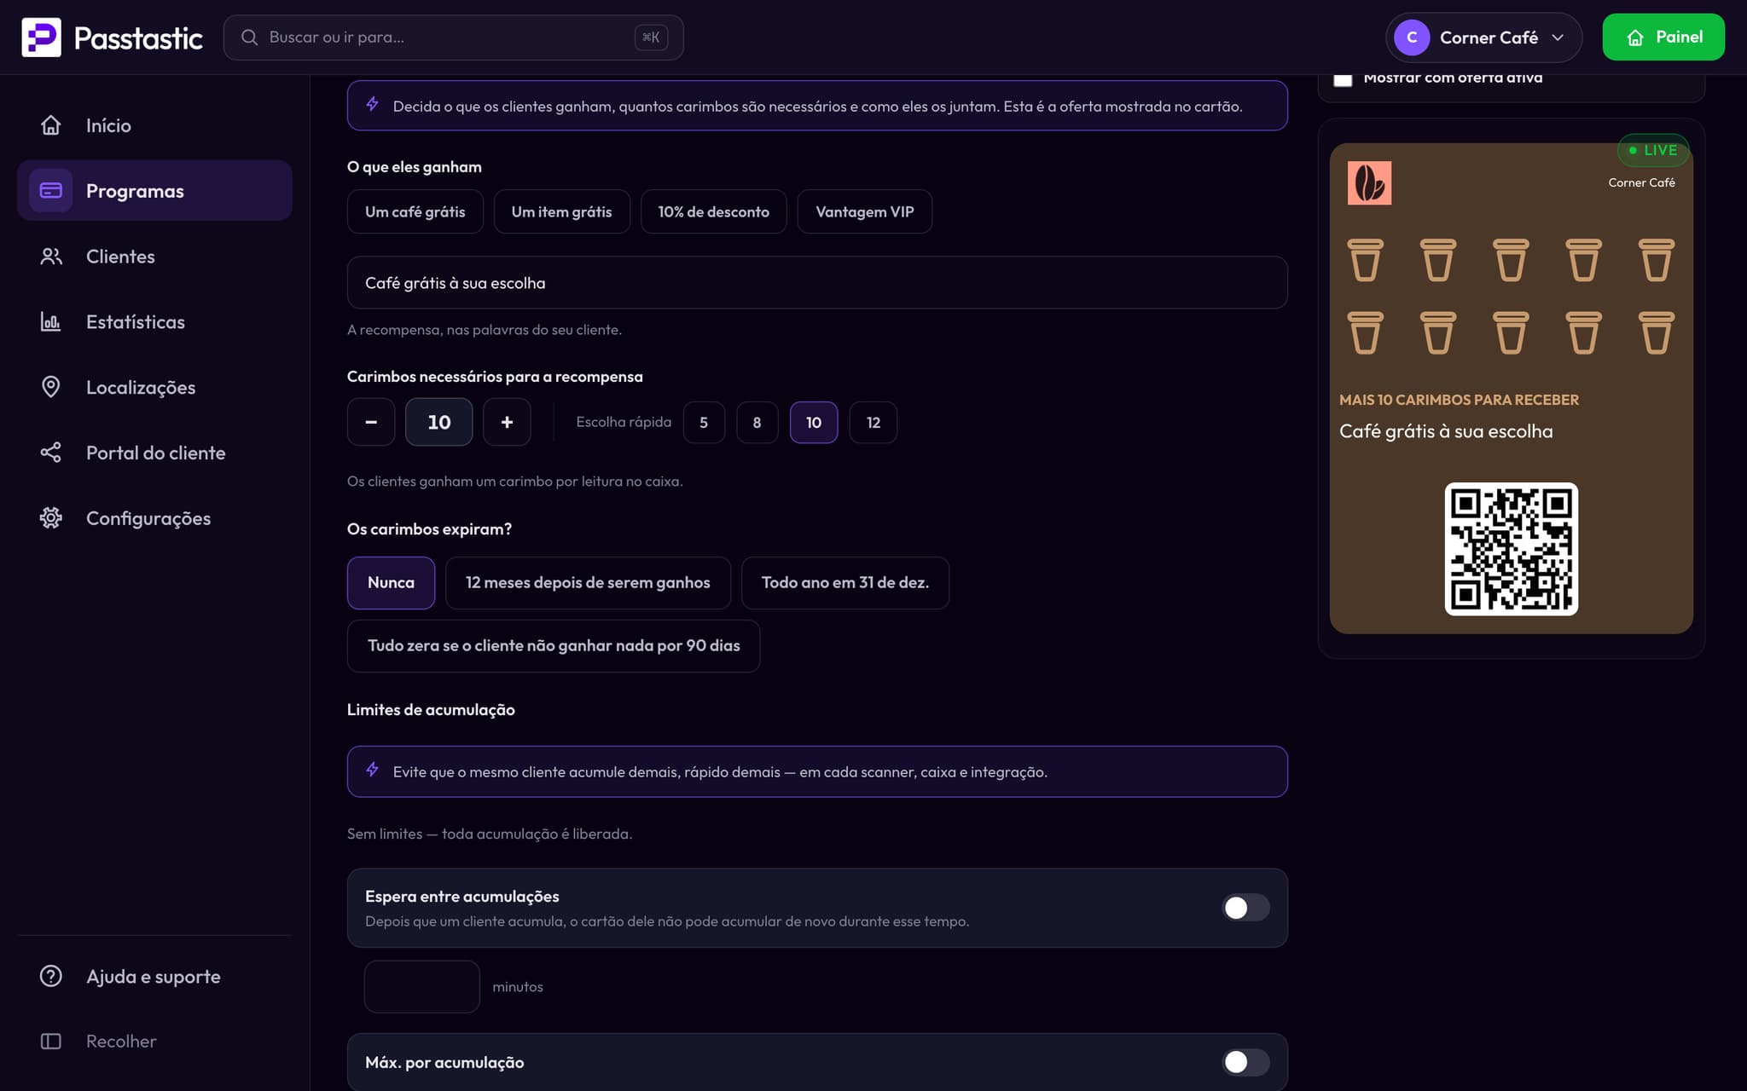Choose the Um café grátis preset
The image size is (1747, 1091).
[x=415, y=211]
